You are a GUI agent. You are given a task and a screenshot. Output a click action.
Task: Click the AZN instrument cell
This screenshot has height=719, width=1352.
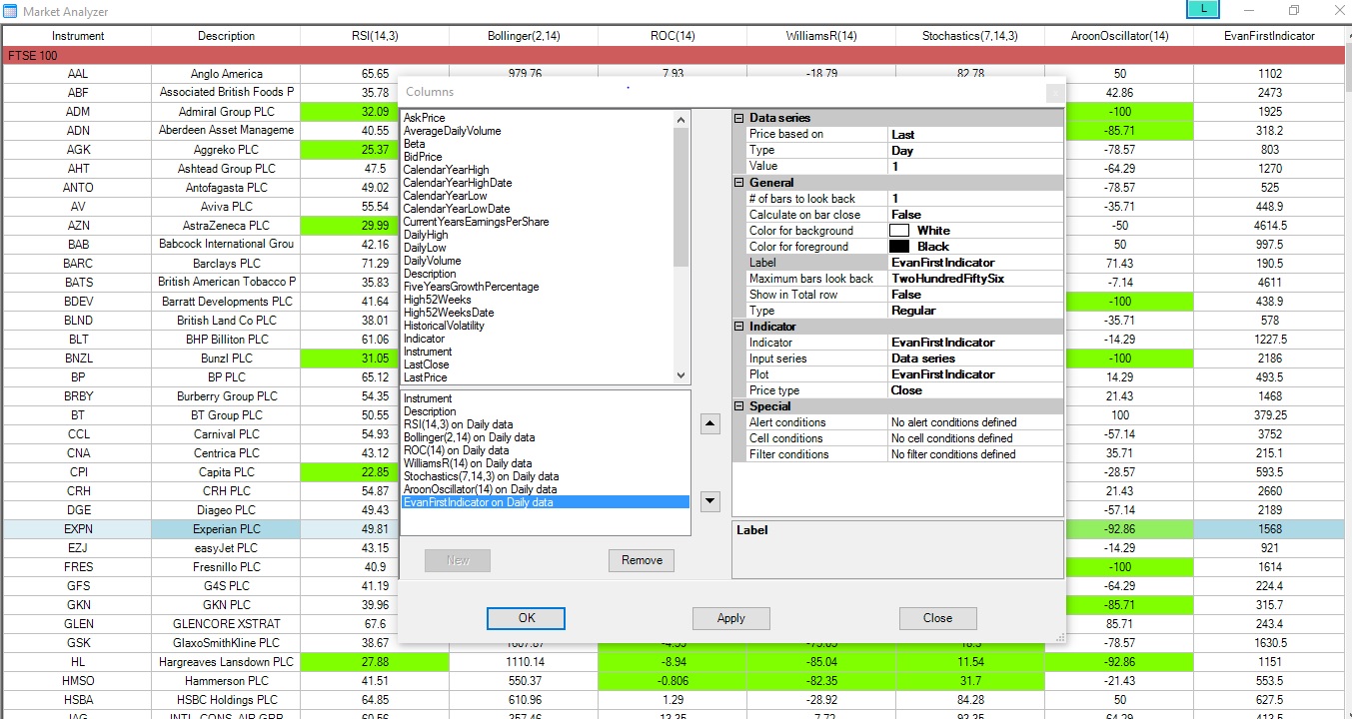(78, 226)
